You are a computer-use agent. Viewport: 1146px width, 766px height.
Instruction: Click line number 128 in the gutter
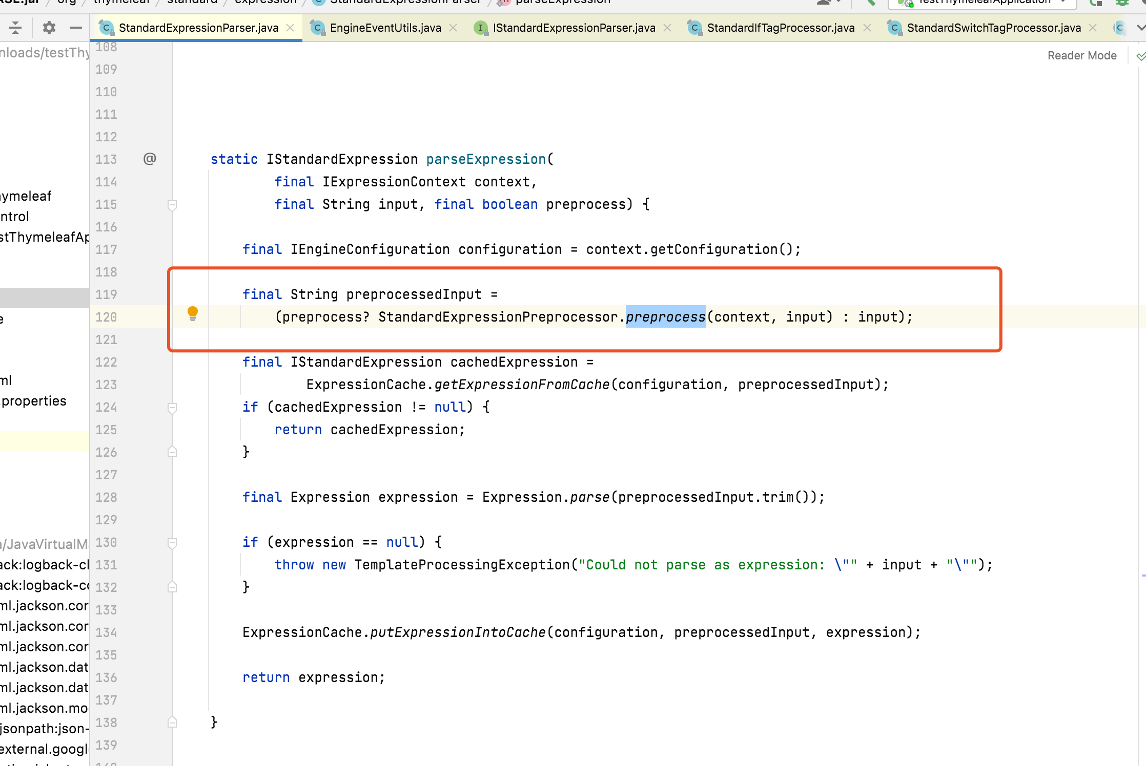106,497
